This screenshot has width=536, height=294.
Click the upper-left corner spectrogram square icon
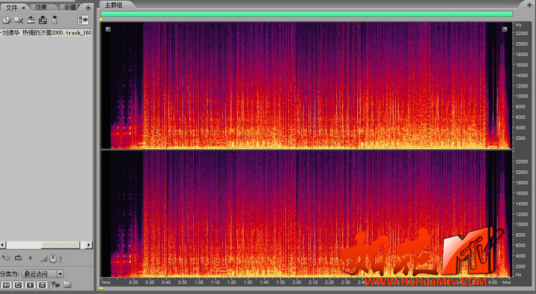pos(108,30)
